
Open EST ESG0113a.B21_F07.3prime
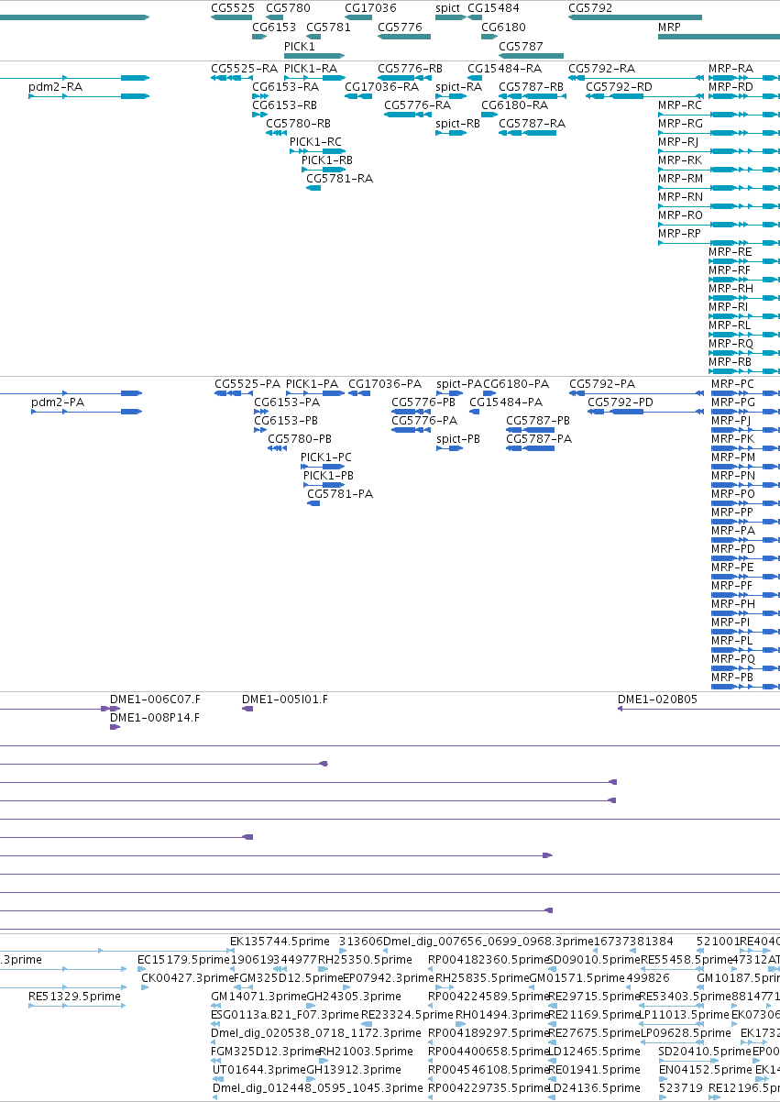click(285, 1015)
